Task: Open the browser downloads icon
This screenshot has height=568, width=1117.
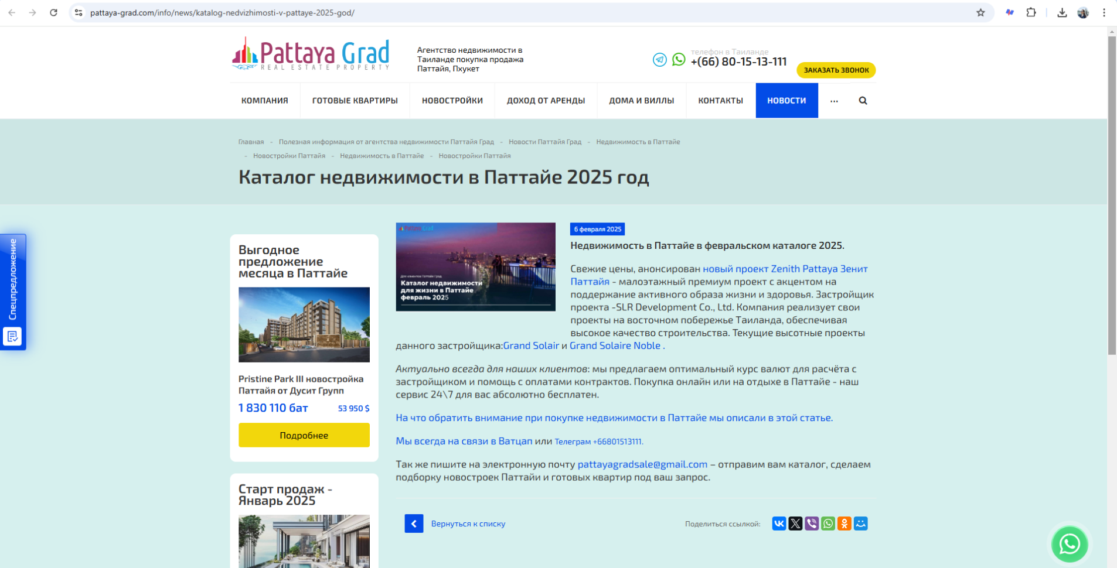Action: pyautogui.click(x=1062, y=12)
